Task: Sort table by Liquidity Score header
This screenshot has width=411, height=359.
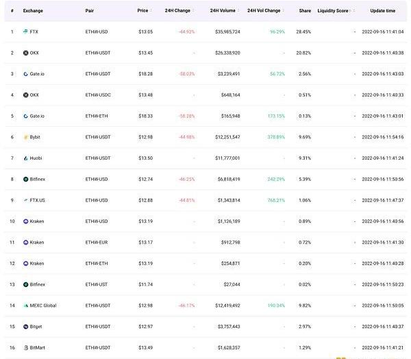Action: (x=336, y=11)
